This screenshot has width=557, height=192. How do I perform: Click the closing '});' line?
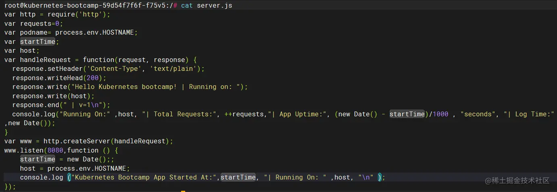tap(10, 186)
